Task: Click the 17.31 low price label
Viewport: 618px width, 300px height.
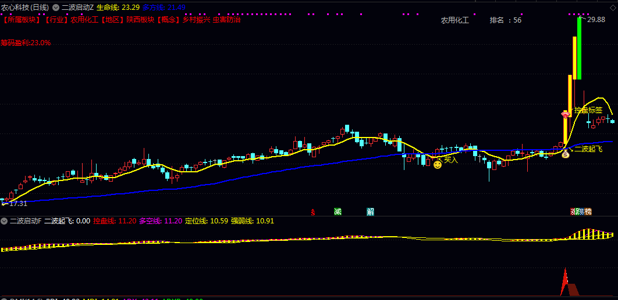Action: point(18,203)
